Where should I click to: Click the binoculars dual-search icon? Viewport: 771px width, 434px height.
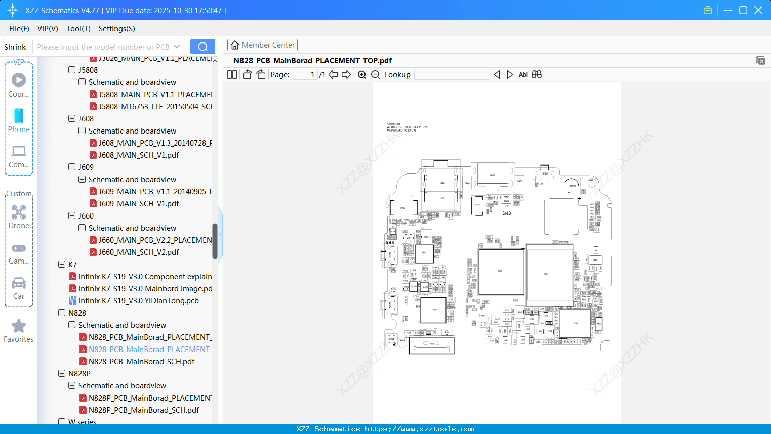536,74
